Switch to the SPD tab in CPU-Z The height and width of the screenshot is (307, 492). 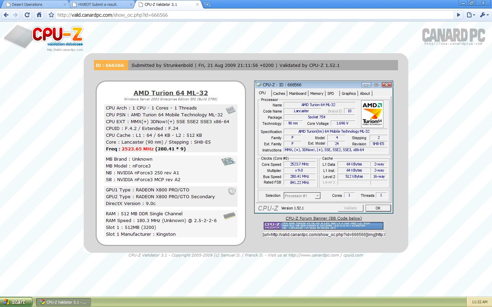(x=331, y=93)
